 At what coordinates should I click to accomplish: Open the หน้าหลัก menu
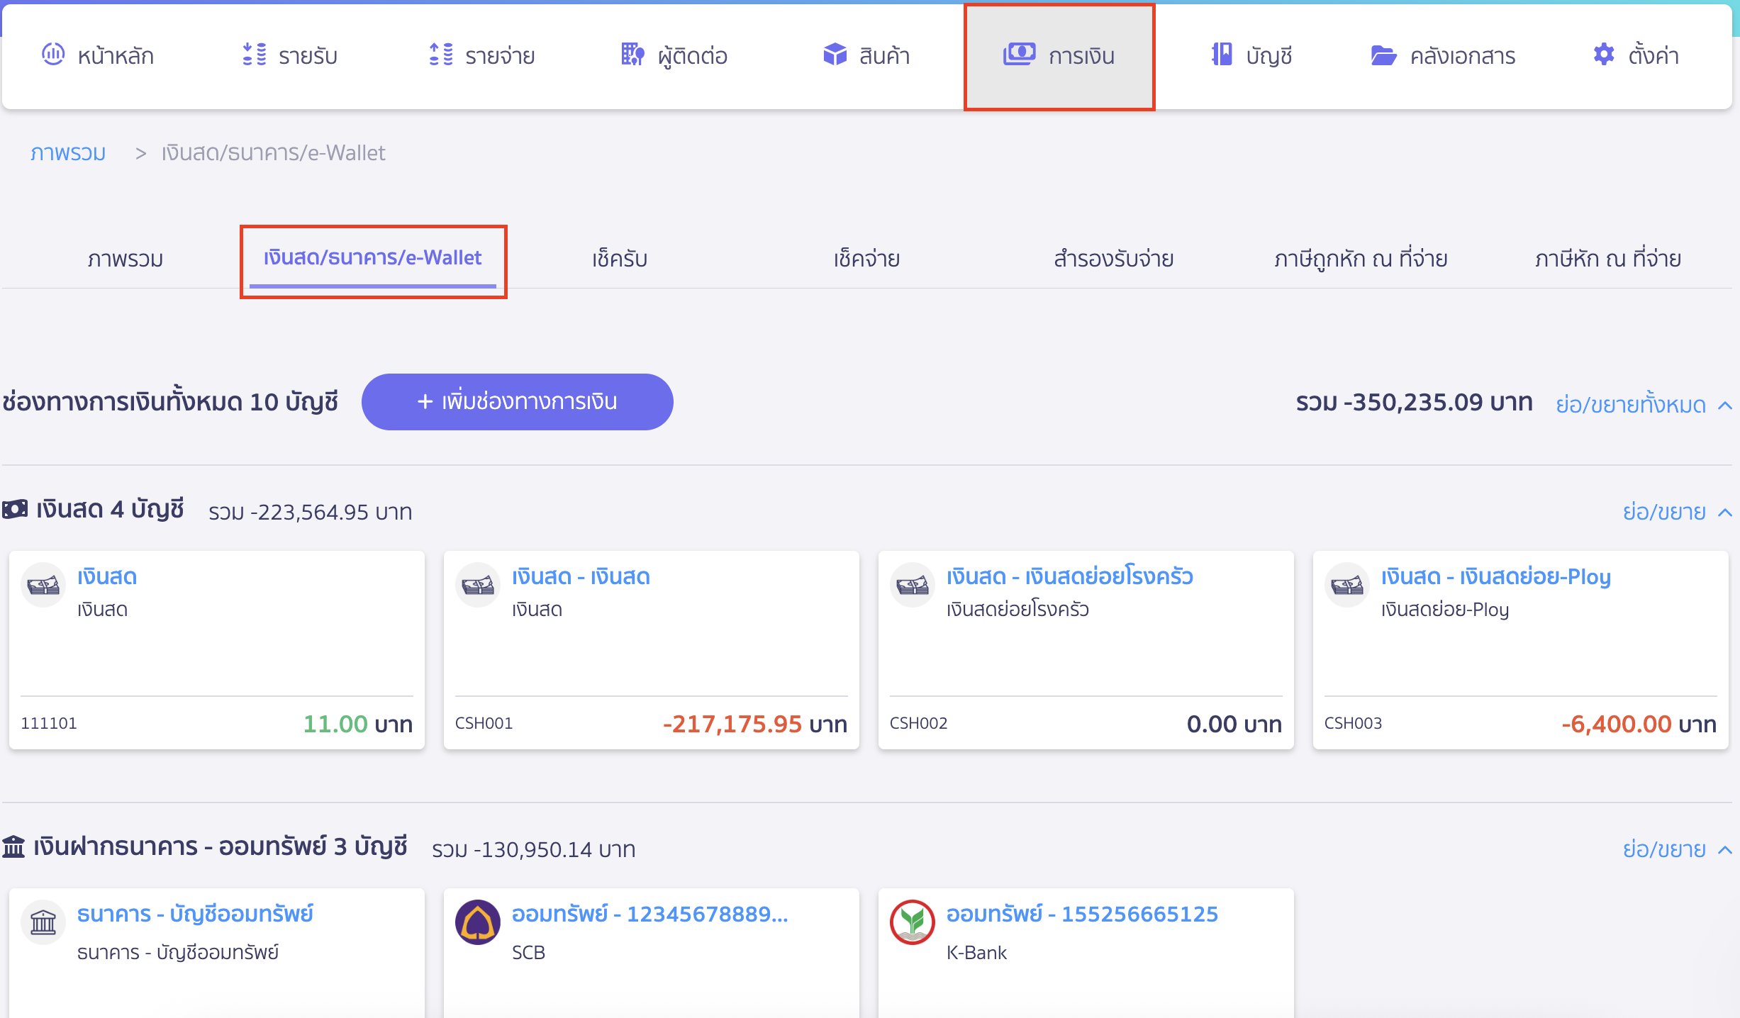(98, 55)
